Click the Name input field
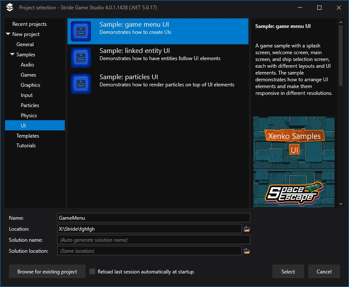Viewport: 349px width, 287px height. [x=154, y=218]
